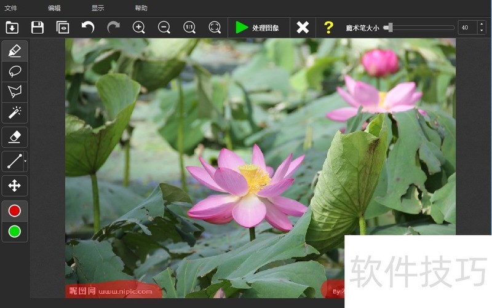
Task: Click the white X cancel icon
Action: [303, 28]
